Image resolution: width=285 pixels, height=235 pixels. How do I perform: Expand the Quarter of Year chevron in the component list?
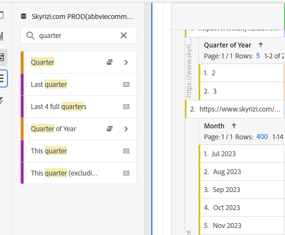[126, 129]
